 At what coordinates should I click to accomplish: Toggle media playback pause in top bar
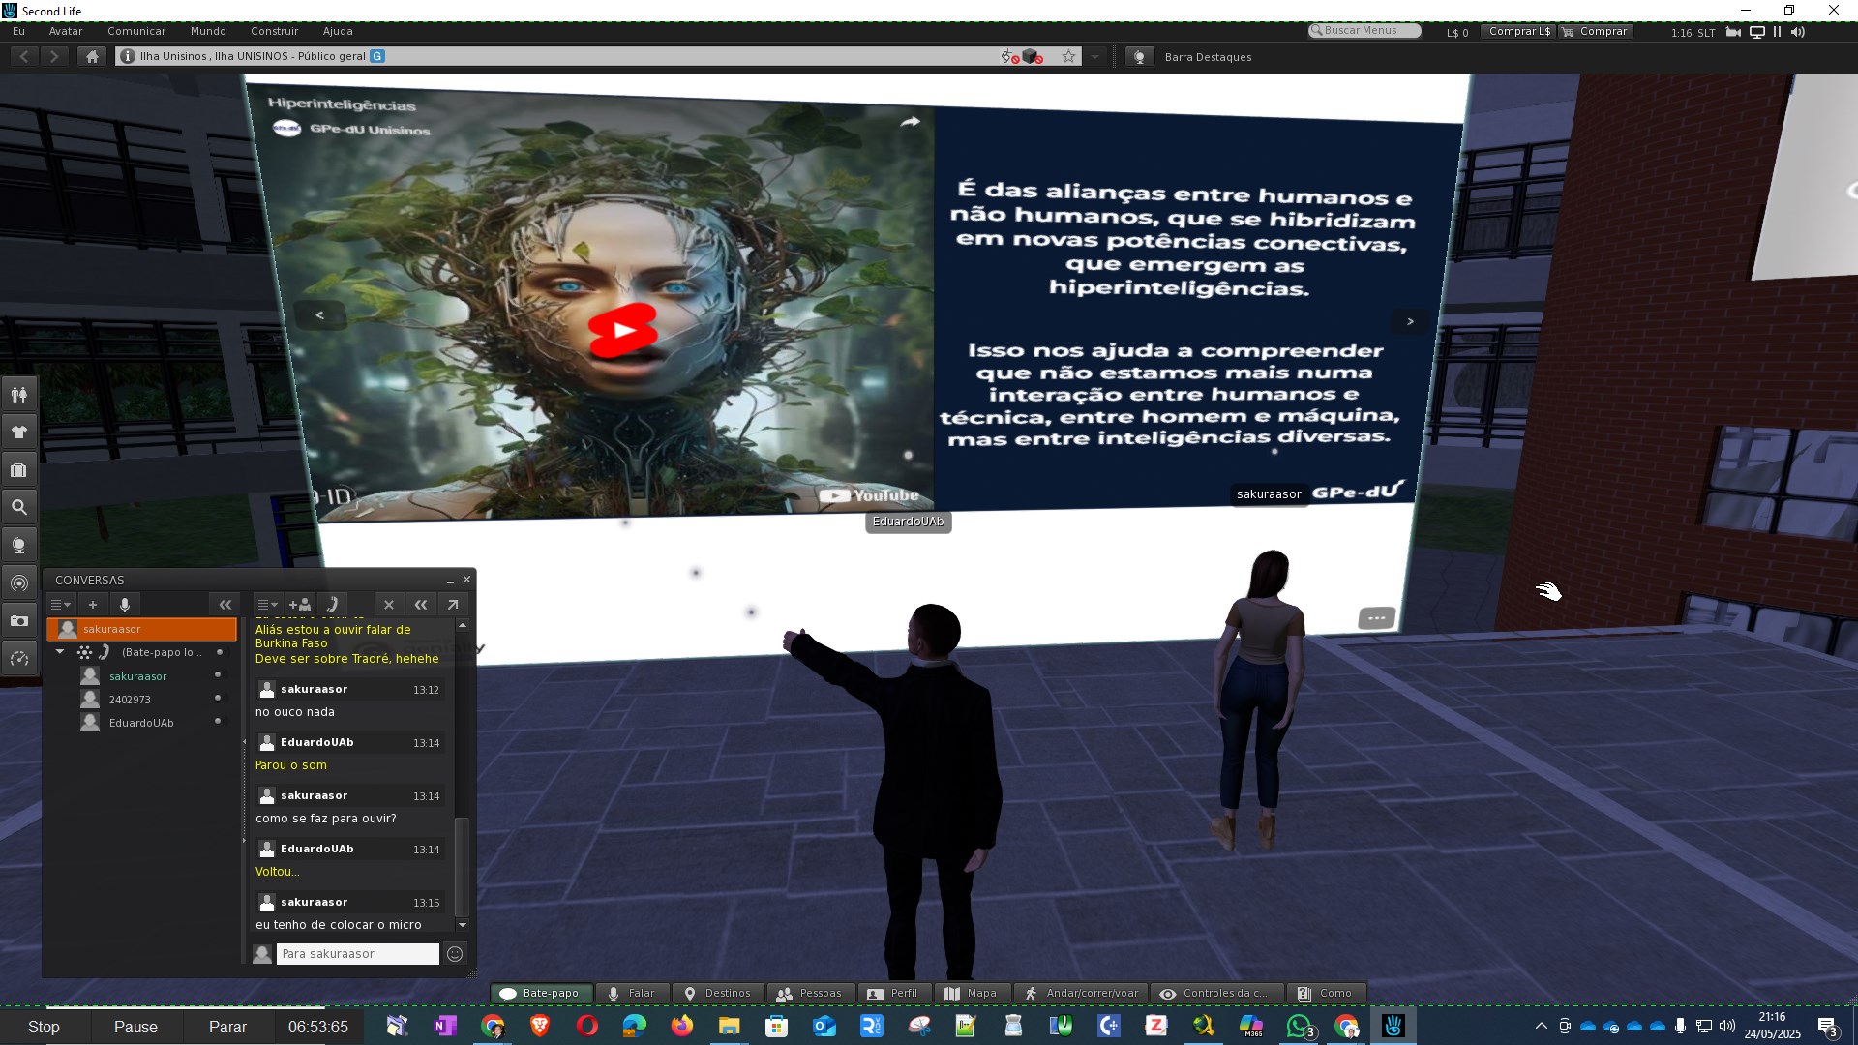point(1777,32)
